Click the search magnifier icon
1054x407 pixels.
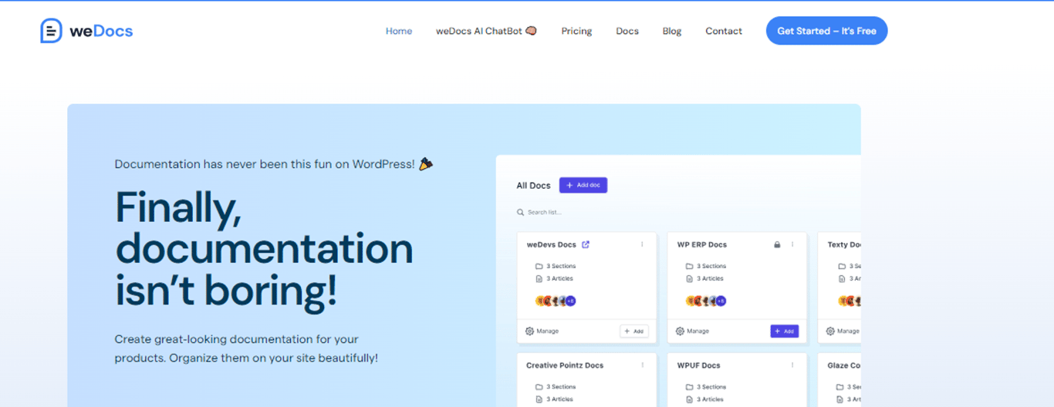[x=520, y=212]
